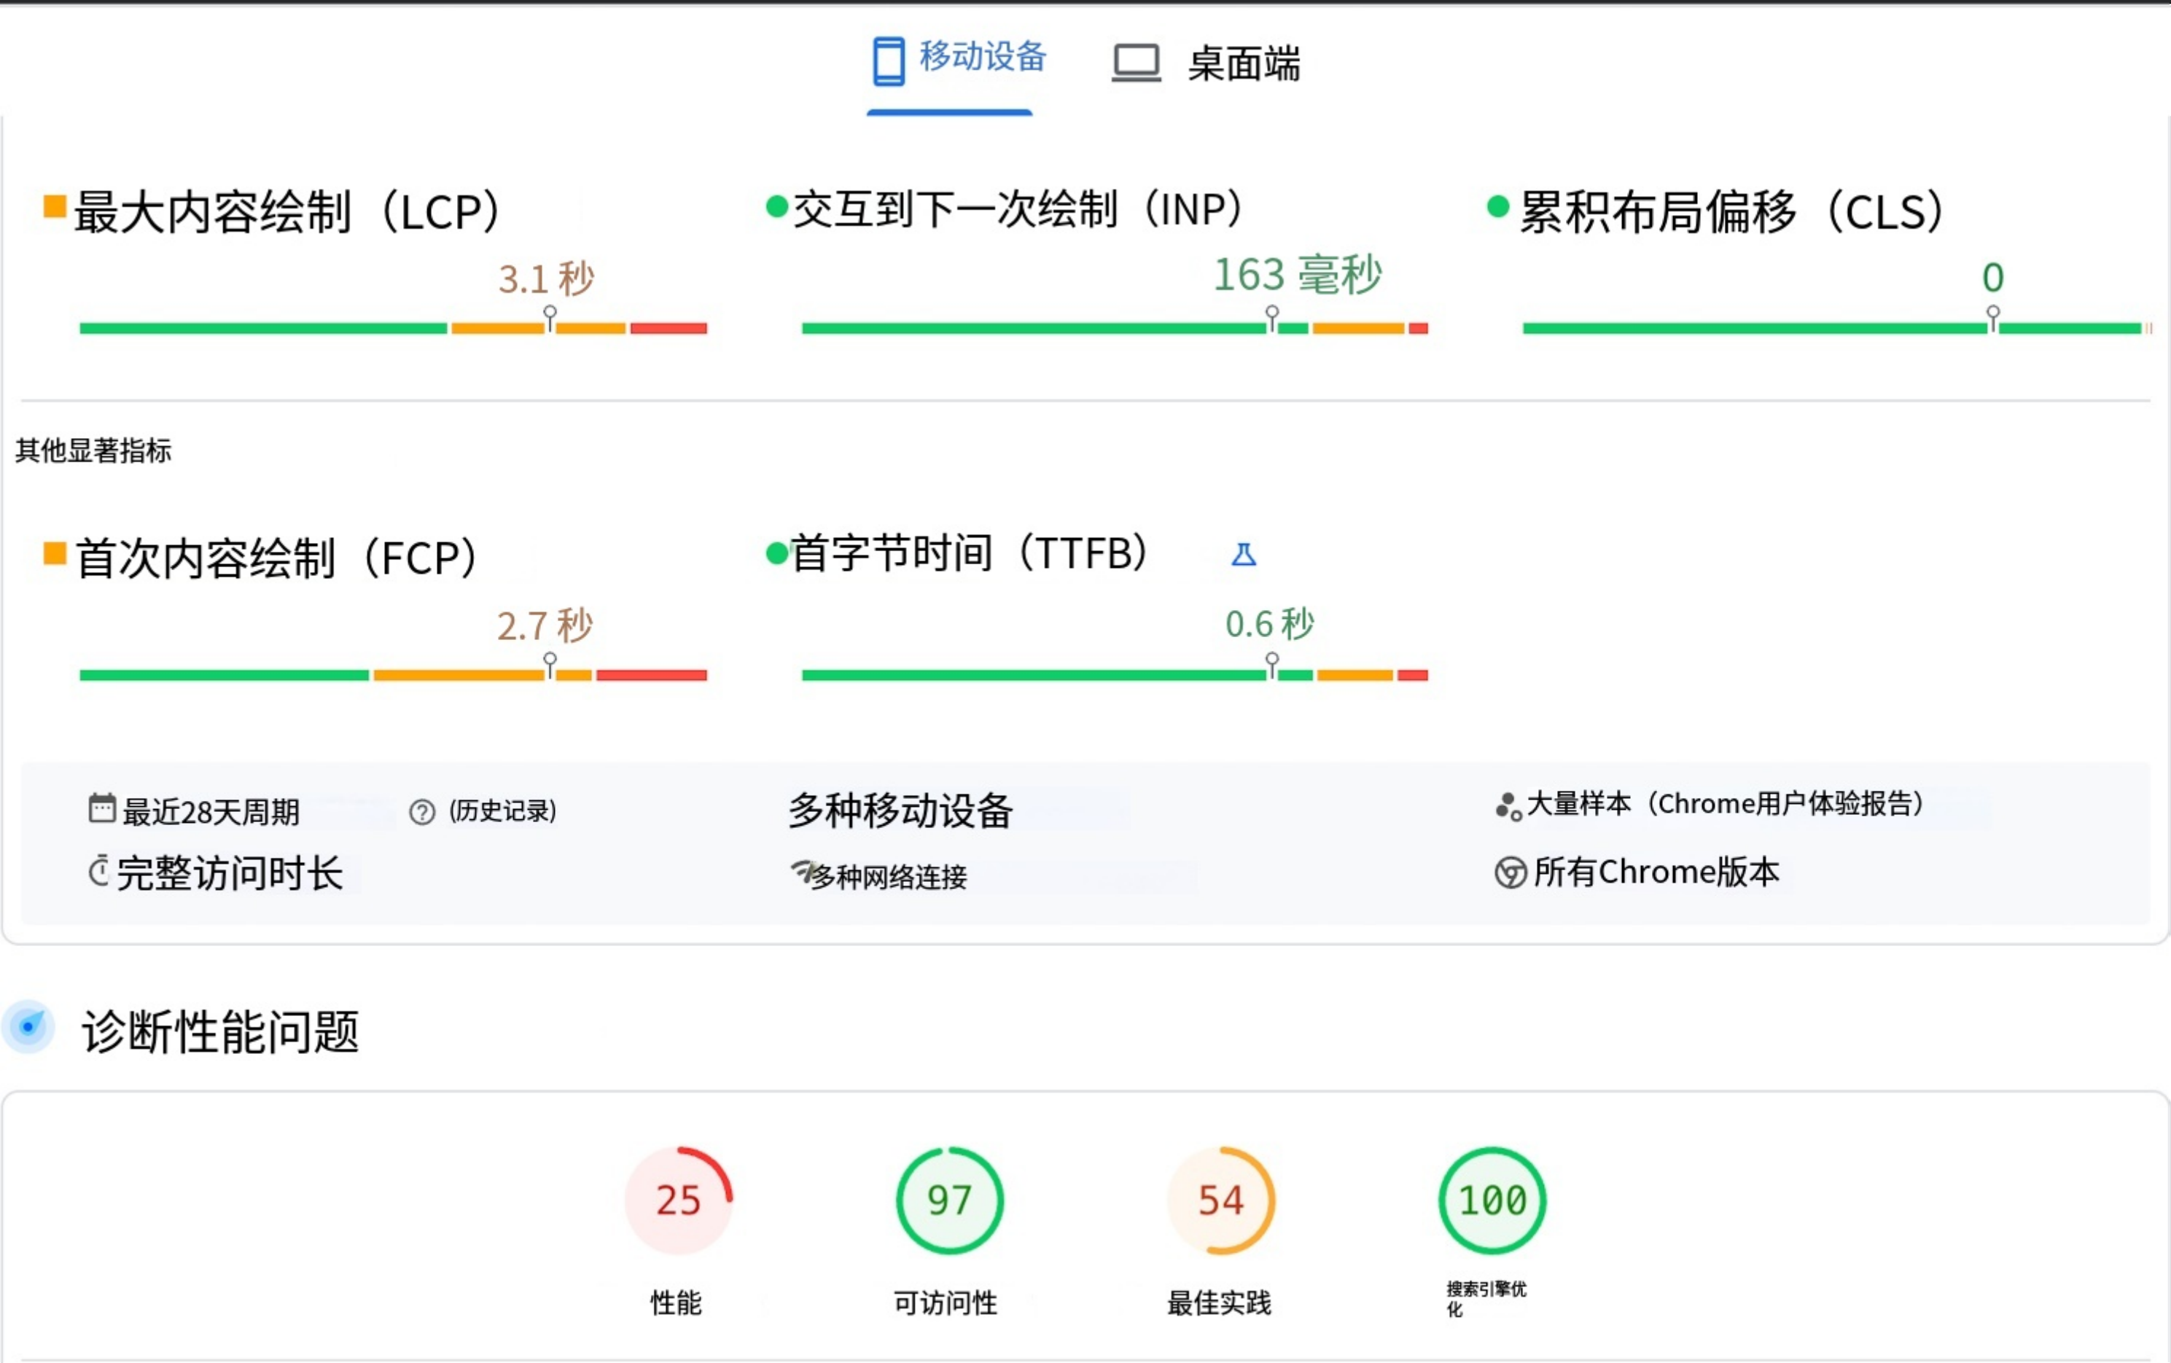Click the orange square indicator beside FCP

point(55,552)
